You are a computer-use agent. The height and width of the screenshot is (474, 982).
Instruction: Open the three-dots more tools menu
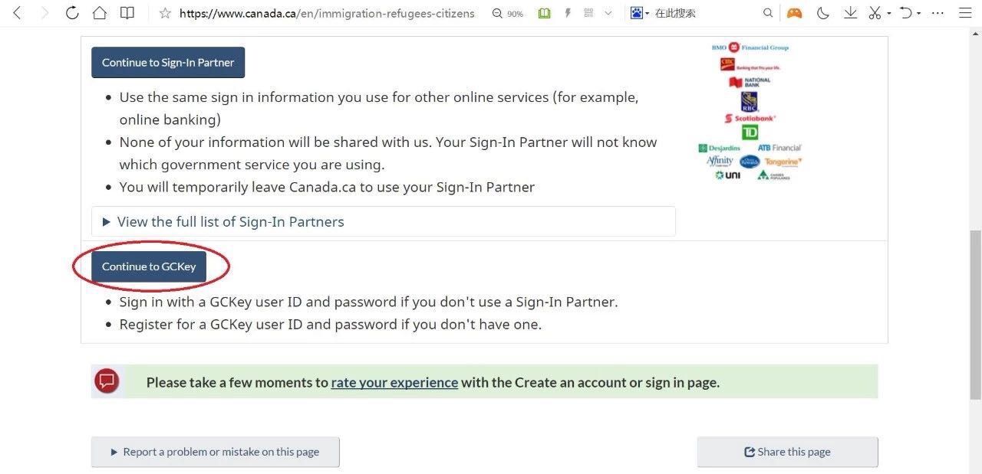[938, 13]
